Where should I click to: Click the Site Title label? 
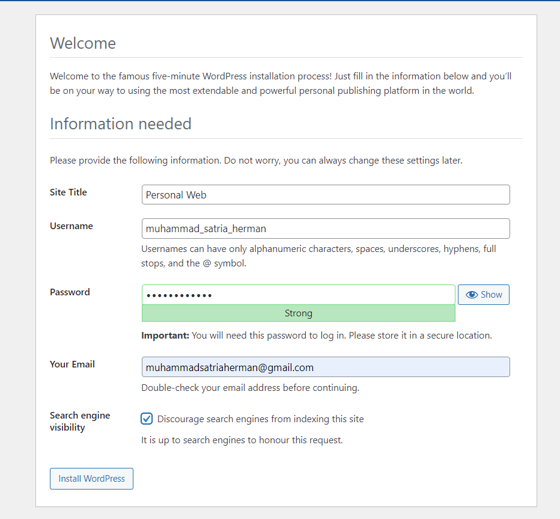pyautogui.click(x=68, y=192)
